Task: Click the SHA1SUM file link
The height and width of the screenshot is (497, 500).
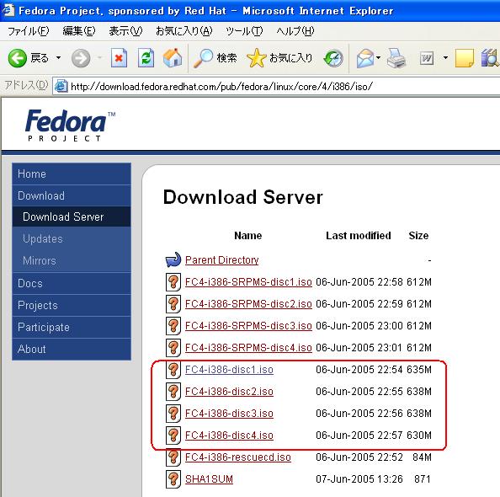Action: coord(209,479)
